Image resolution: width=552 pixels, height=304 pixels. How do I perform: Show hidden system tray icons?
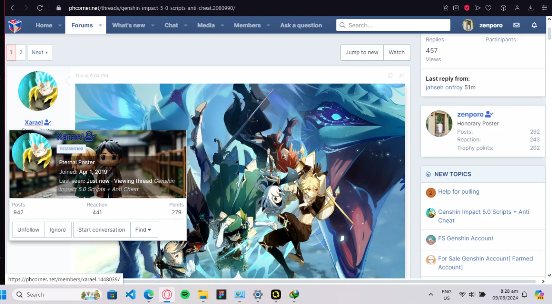(431, 295)
